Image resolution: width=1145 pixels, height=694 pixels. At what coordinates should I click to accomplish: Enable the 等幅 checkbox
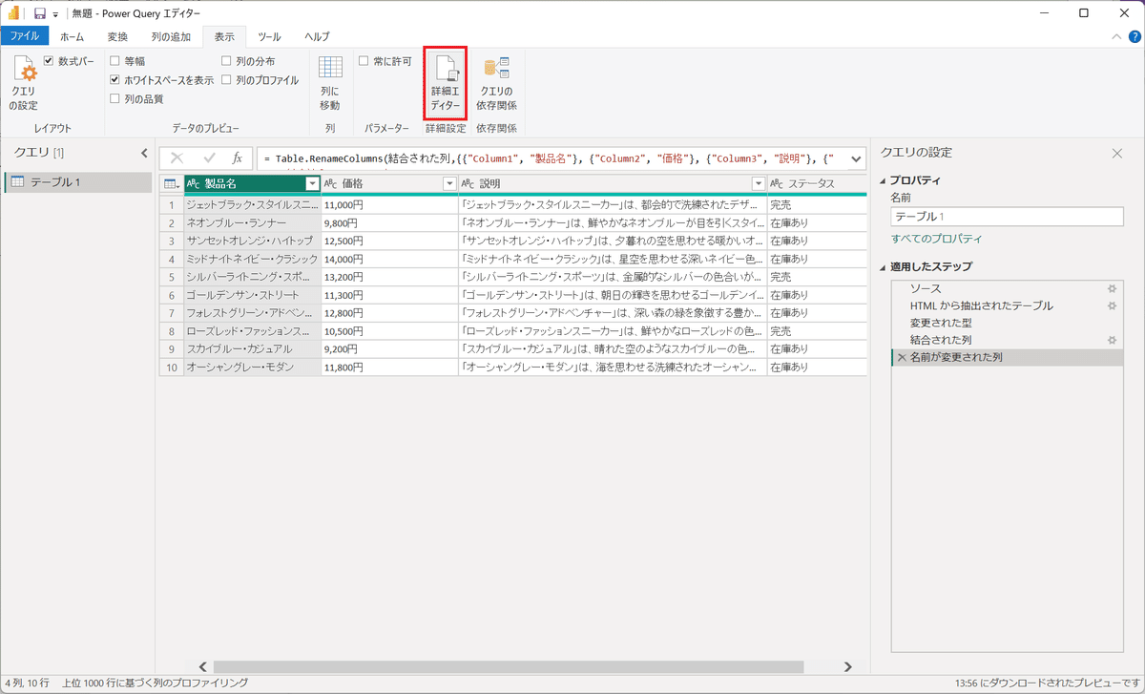[114, 61]
